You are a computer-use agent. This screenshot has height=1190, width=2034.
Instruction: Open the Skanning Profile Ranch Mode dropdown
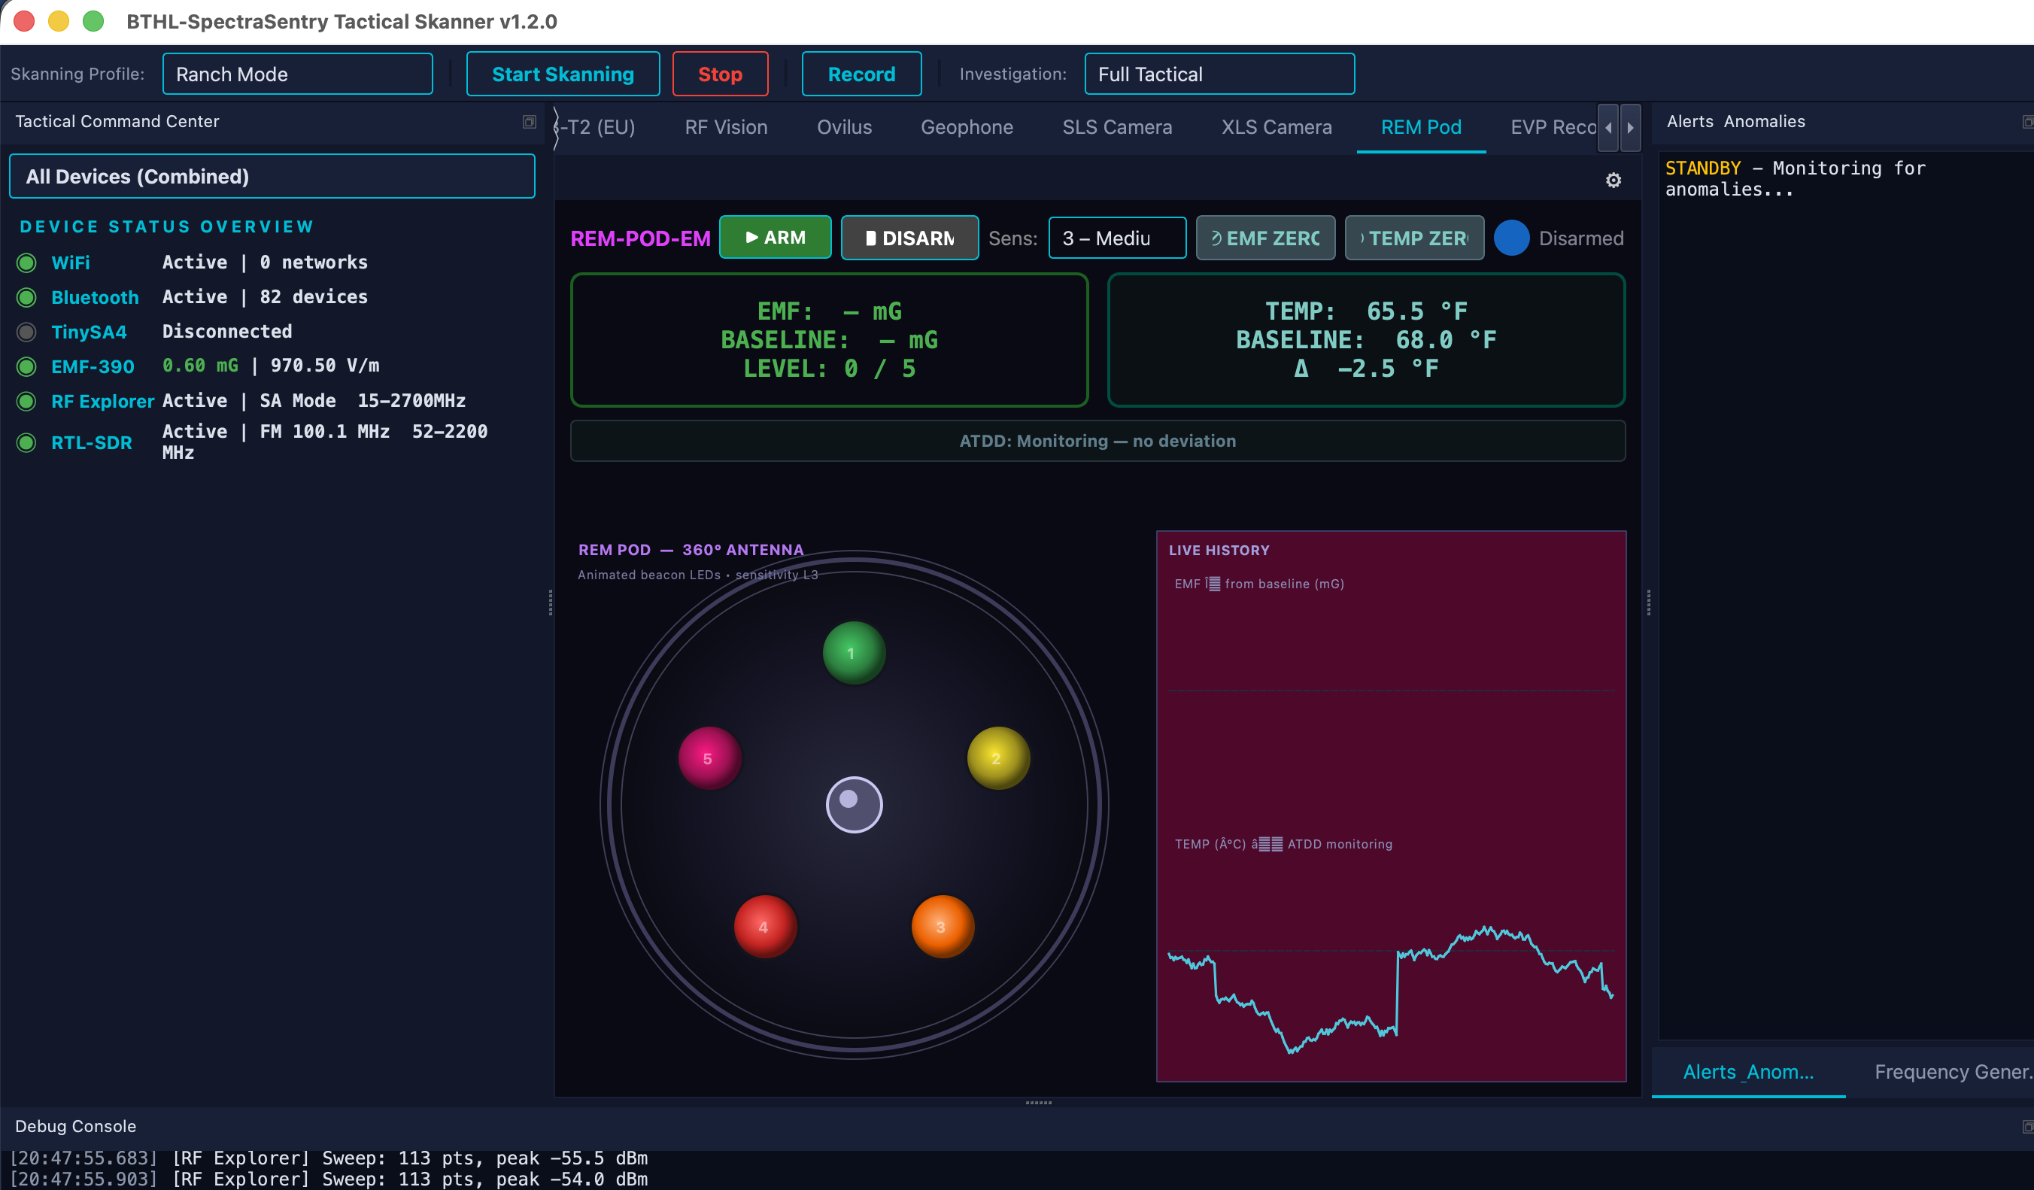(297, 74)
